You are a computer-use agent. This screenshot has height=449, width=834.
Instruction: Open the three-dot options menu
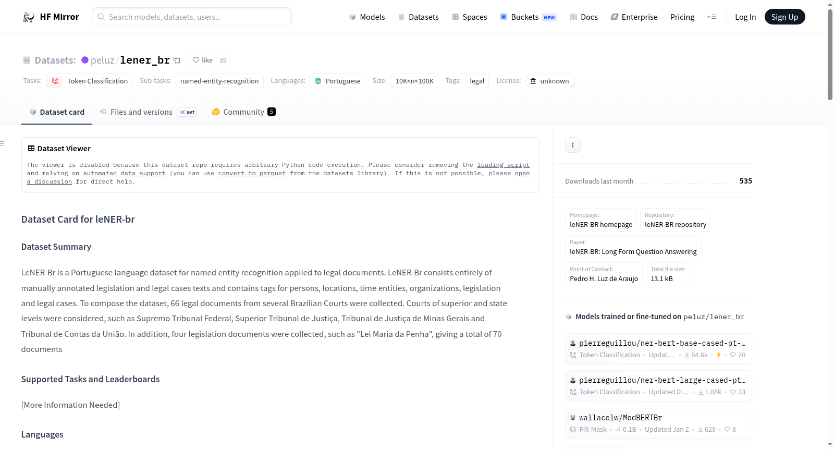pyautogui.click(x=573, y=145)
